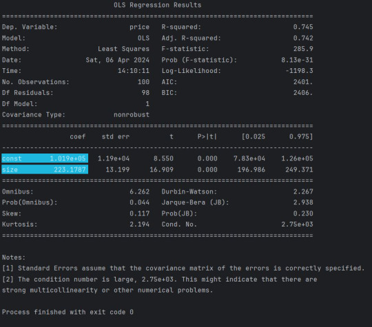
Task: Select the Skew value 0.117
Action: point(139,213)
